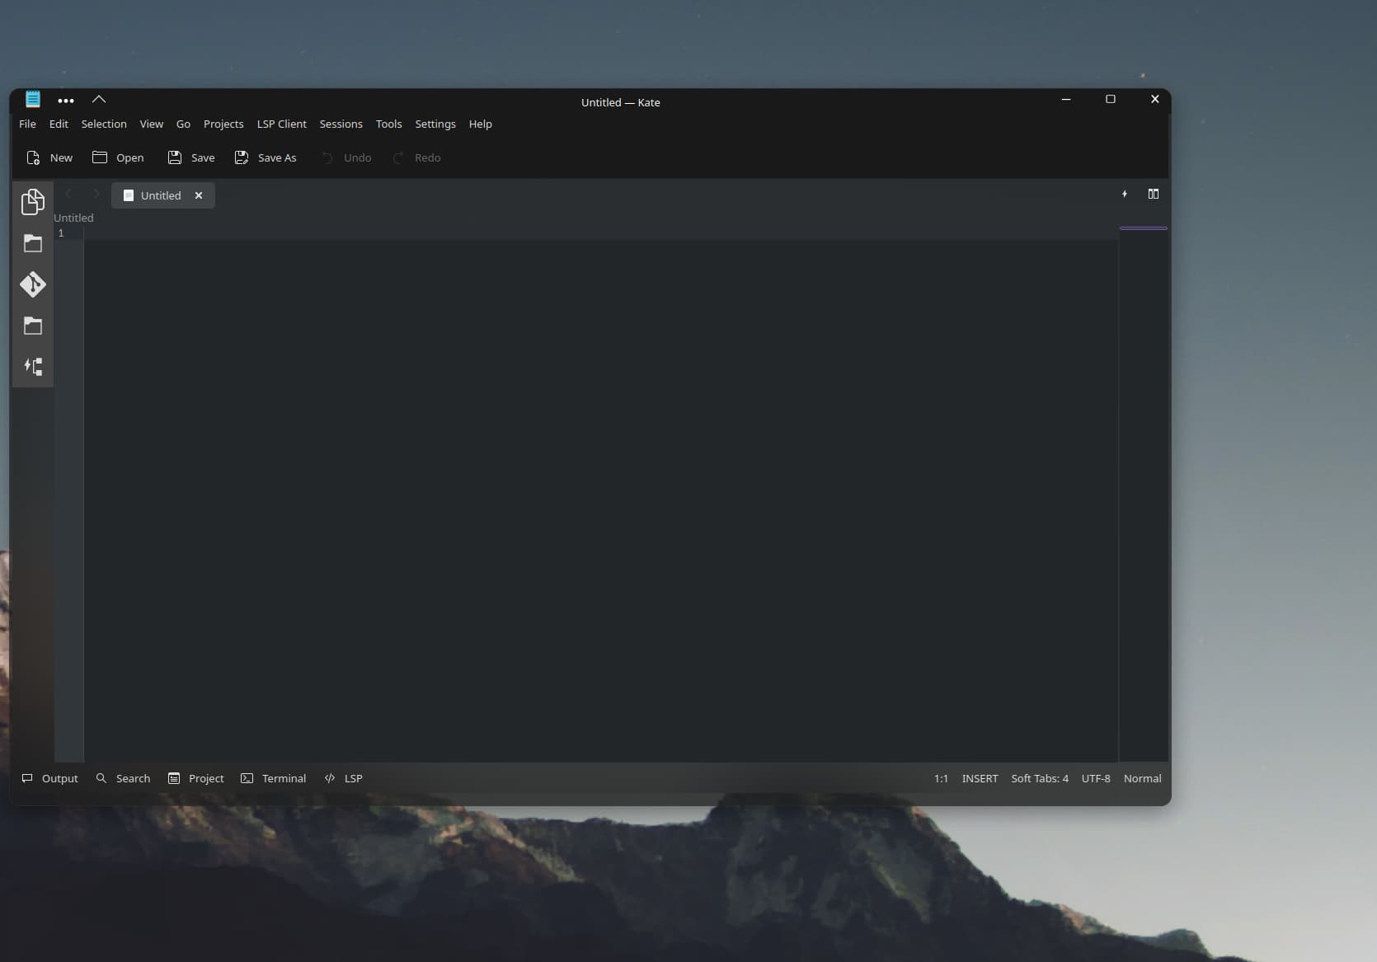Click the 1:1 cursor position indicator
This screenshot has height=962, width=1377.
point(941,778)
